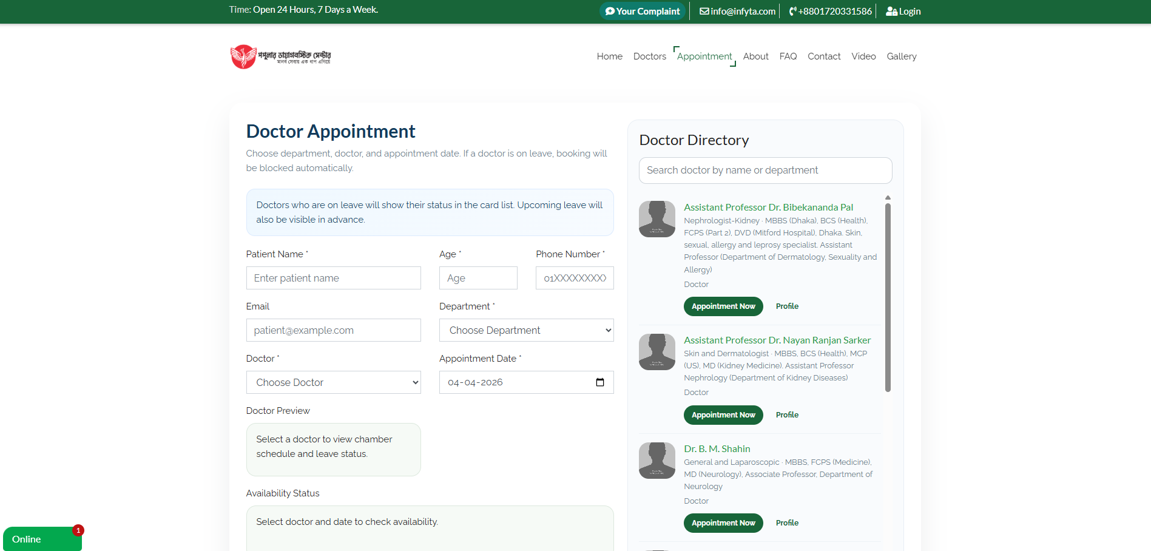The image size is (1151, 551).
Task: Switch to the Gallery section
Action: click(901, 56)
